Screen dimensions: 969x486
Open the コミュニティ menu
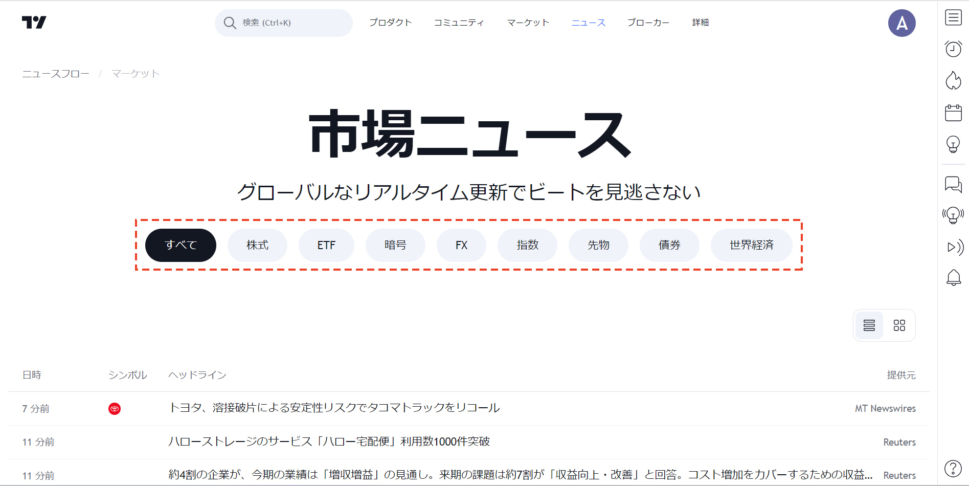click(x=459, y=23)
